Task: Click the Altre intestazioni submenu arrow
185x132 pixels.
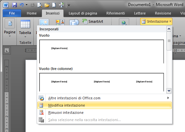Action: [168, 98]
